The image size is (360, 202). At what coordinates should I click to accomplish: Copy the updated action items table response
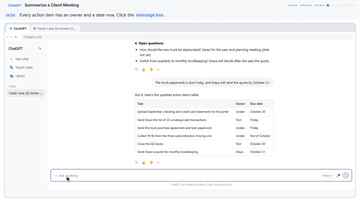click(x=136, y=162)
